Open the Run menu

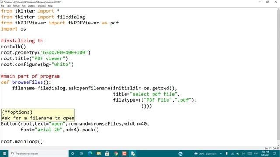click(x=24, y=6)
